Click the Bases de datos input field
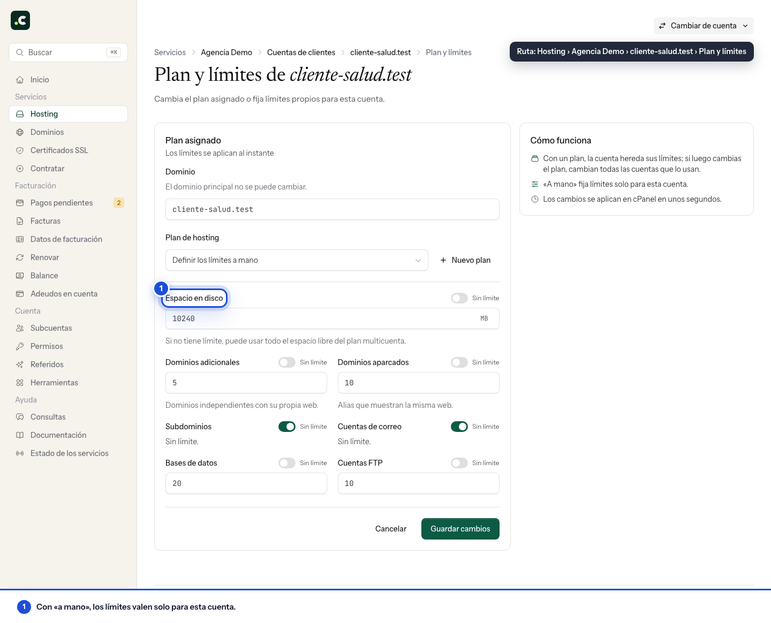Screen dimensions: 771x623 coord(246,483)
